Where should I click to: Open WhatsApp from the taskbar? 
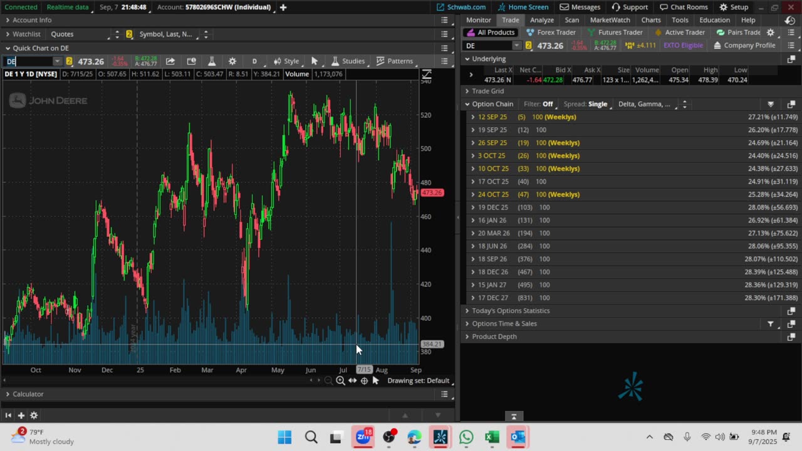(x=466, y=437)
